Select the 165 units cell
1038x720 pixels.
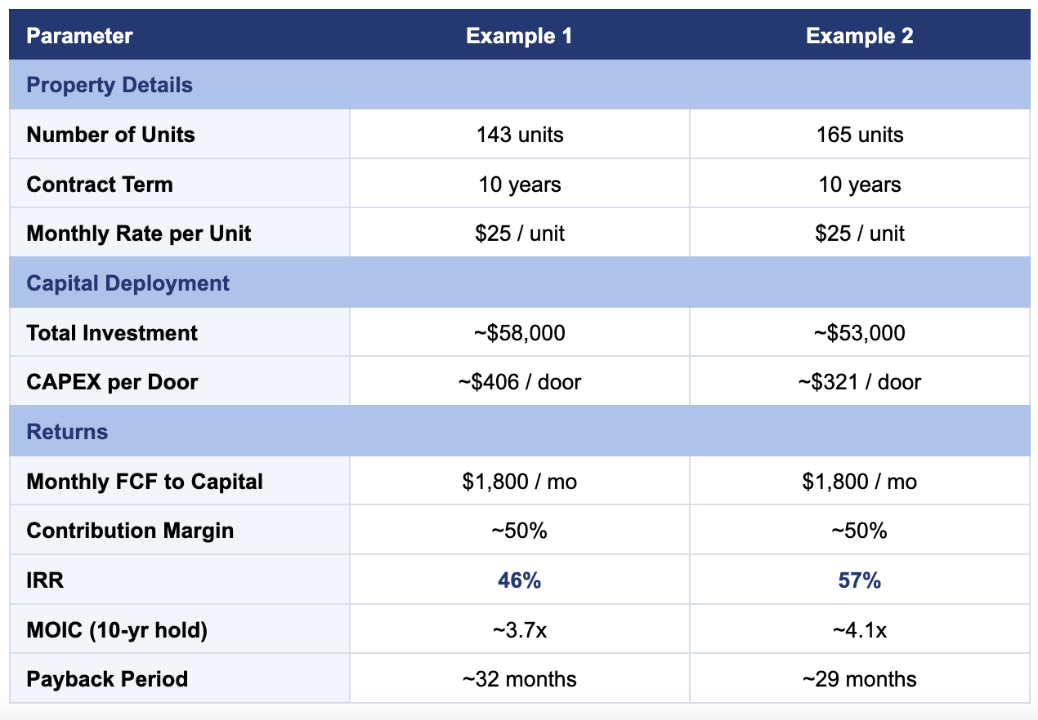860,135
